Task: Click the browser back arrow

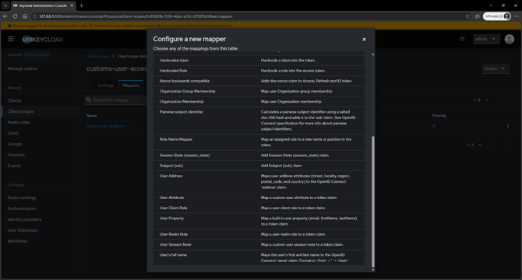Action: tap(5, 16)
